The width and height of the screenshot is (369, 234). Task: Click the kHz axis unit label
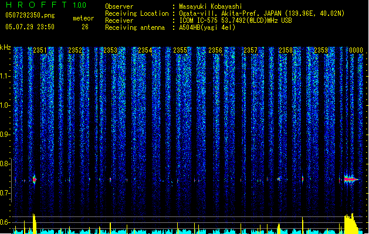5,47
